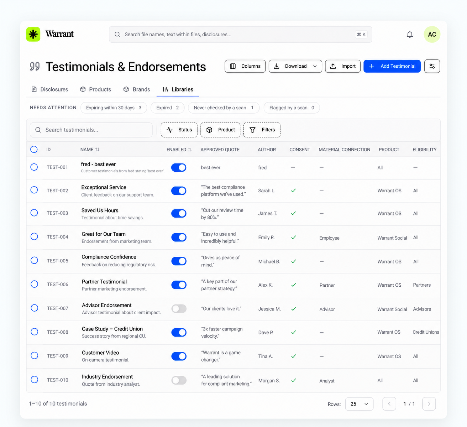The image size is (467, 427).
Task: Click the quotation marks icon beside the title
Action: [x=35, y=67]
